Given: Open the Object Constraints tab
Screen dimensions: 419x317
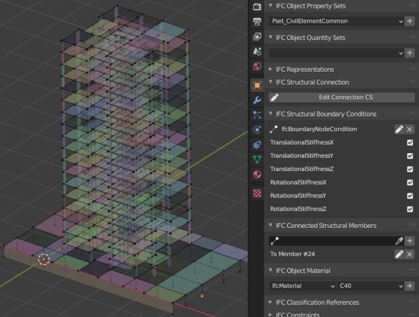Looking at the screenshot, I should coord(257,145).
